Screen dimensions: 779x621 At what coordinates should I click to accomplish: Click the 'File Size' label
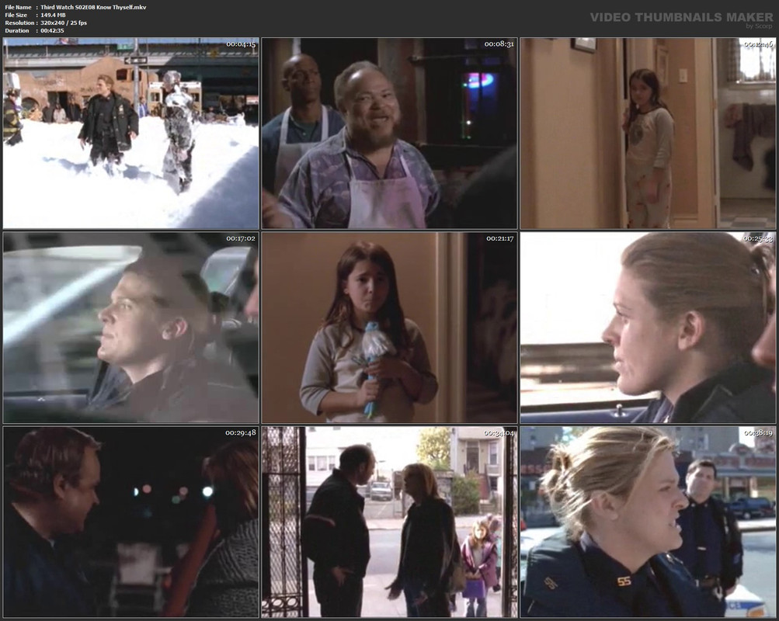16,15
